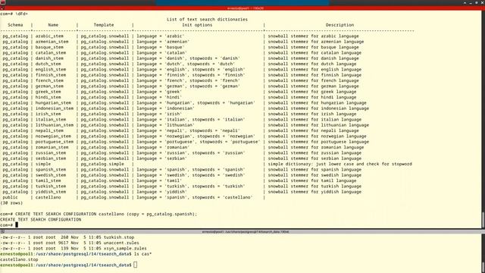Click the 'Description' column header
Screen dimensions: 485x273
click(339, 25)
